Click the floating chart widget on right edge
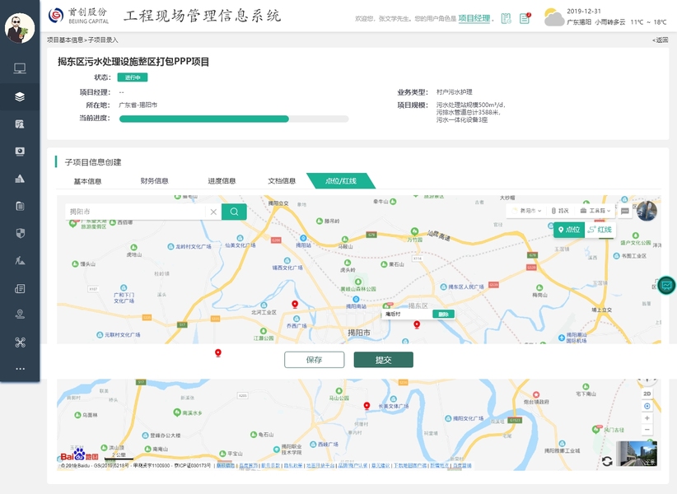The height and width of the screenshot is (494, 677). point(667,286)
